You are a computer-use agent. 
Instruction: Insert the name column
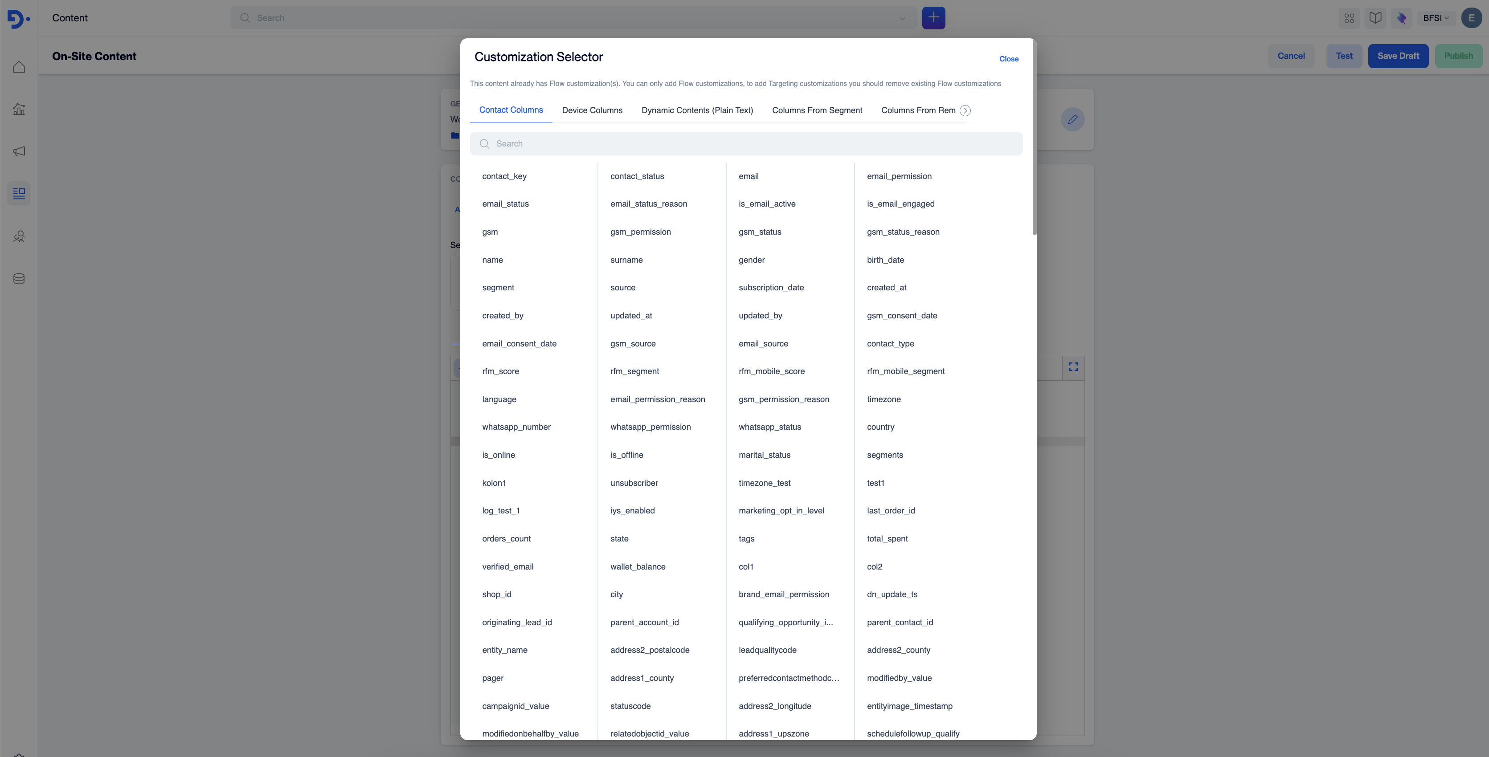[492, 260]
